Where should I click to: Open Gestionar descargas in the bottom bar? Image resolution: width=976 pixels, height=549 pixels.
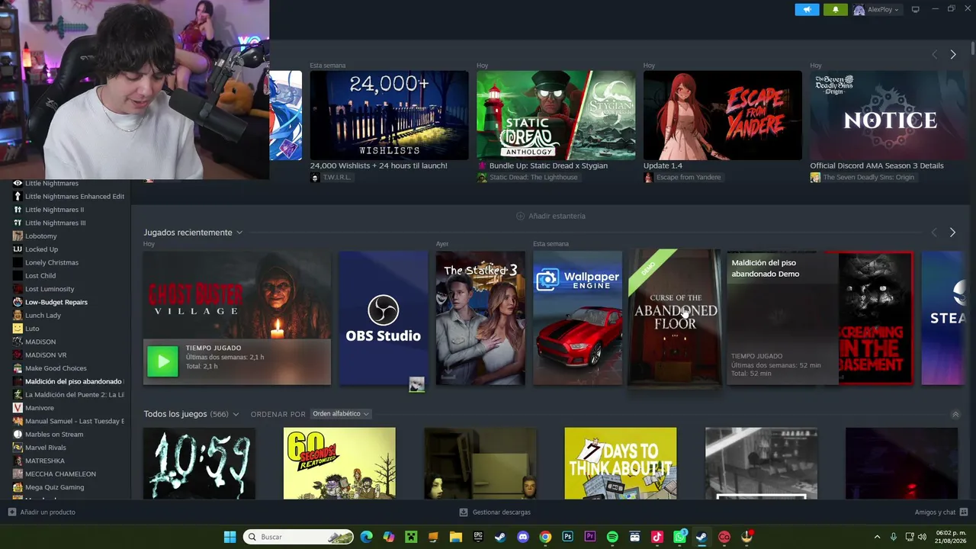[x=495, y=512]
